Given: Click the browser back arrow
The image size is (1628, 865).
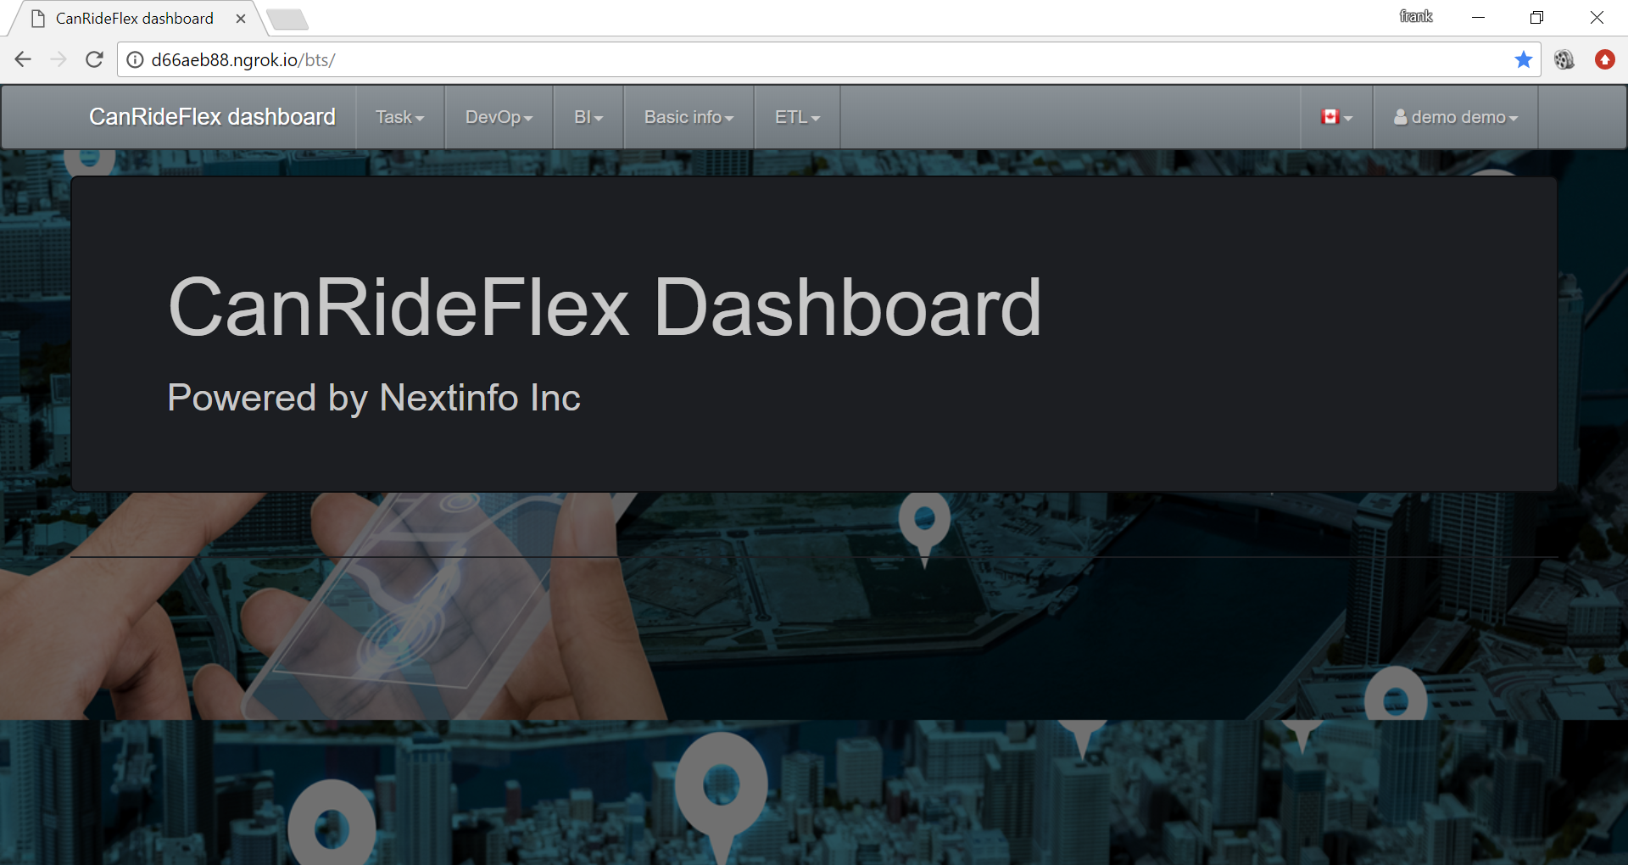Looking at the screenshot, I should pyautogui.click(x=23, y=59).
